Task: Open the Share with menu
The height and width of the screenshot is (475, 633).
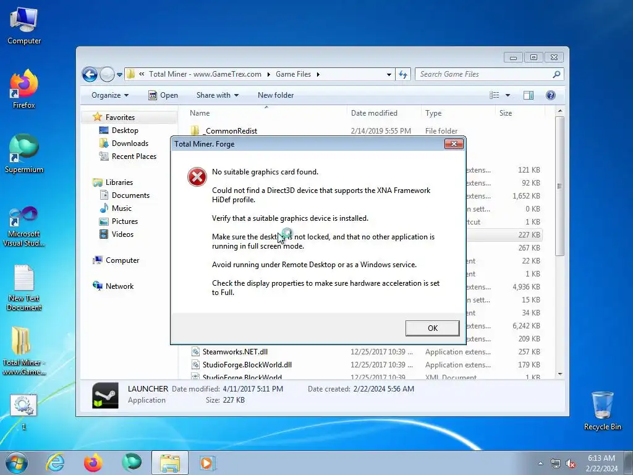Action: point(218,95)
